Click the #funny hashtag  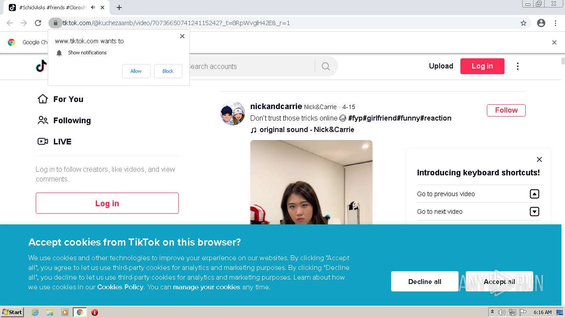click(x=408, y=118)
